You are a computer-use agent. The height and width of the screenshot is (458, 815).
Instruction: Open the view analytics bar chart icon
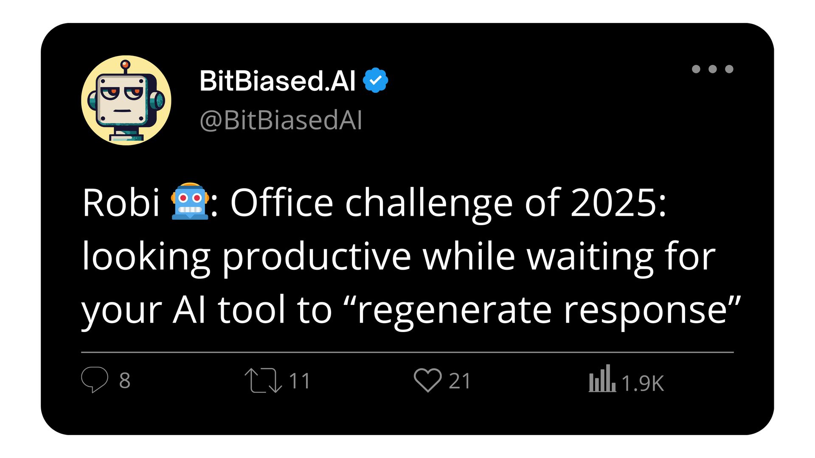(602, 378)
